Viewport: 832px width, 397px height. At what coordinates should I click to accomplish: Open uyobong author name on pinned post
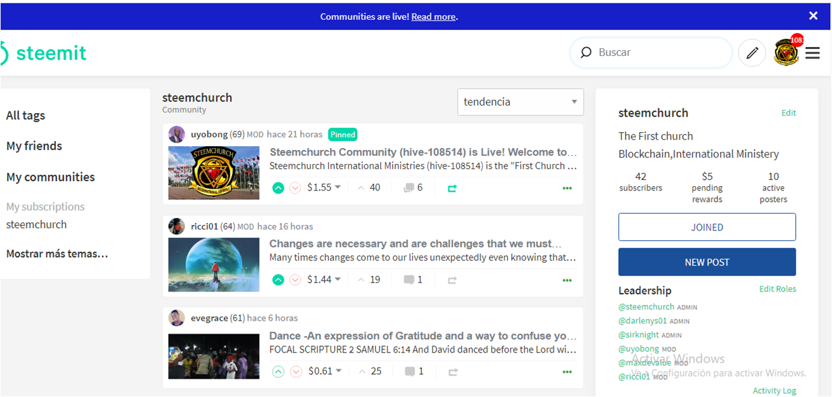tap(209, 135)
